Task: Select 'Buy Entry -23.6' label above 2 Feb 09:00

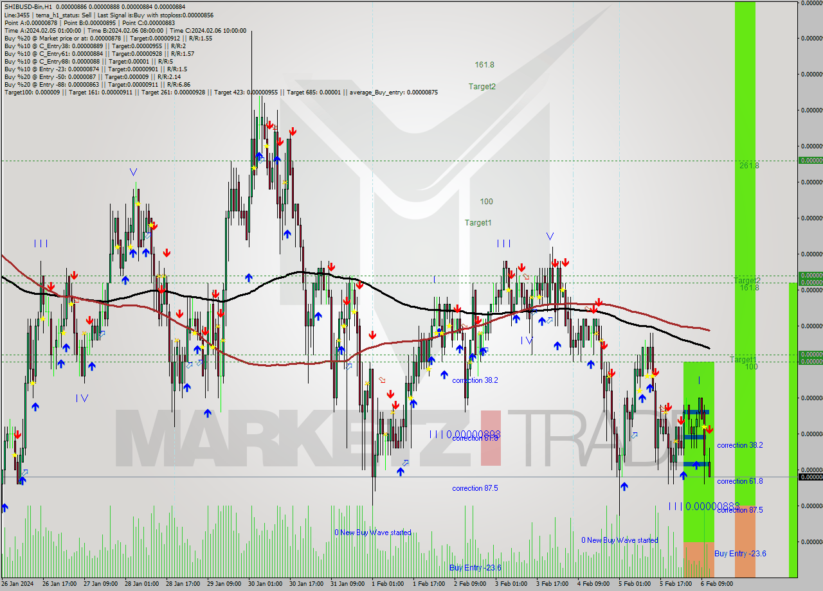Action: point(475,568)
